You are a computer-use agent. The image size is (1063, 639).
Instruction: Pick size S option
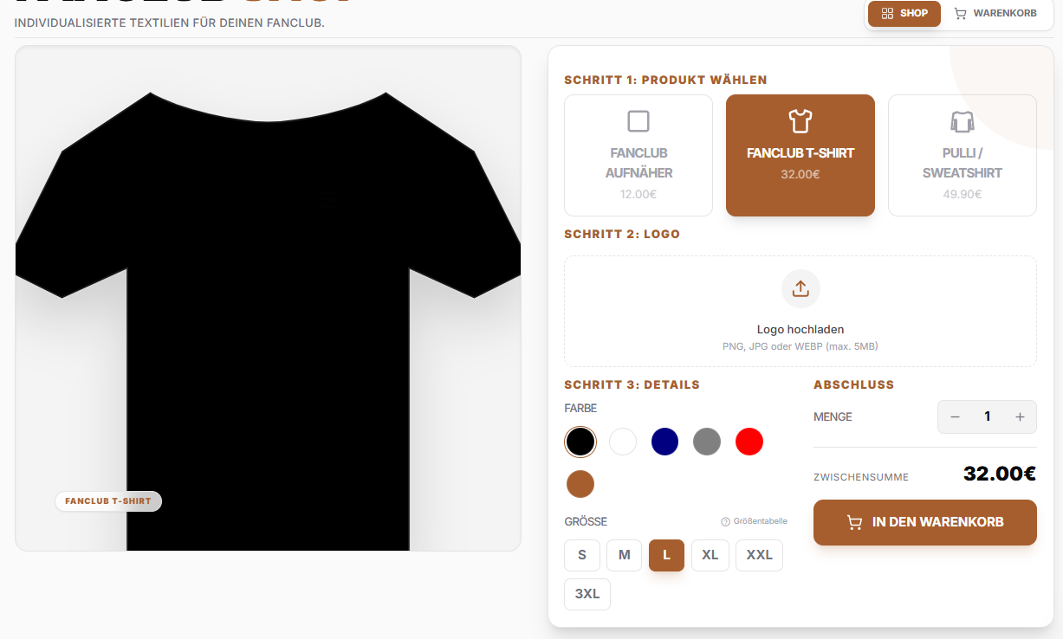coord(582,555)
